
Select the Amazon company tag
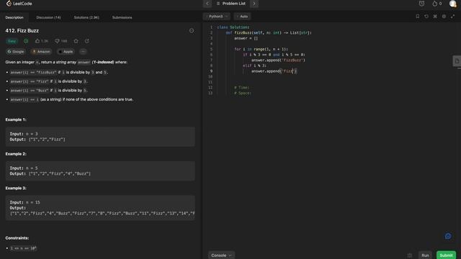[41, 52]
